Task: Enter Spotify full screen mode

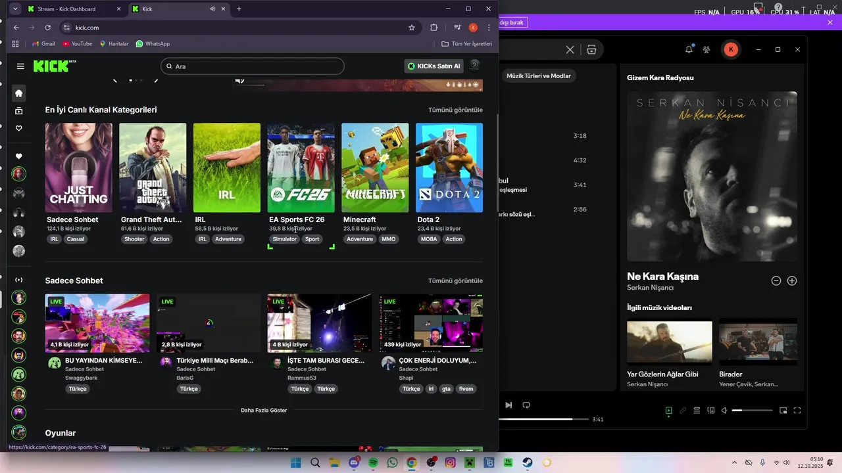Action: pos(797,411)
